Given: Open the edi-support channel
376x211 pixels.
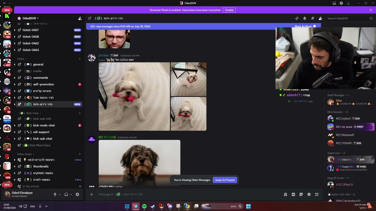Looking at the screenshot, I should pos(49,132).
